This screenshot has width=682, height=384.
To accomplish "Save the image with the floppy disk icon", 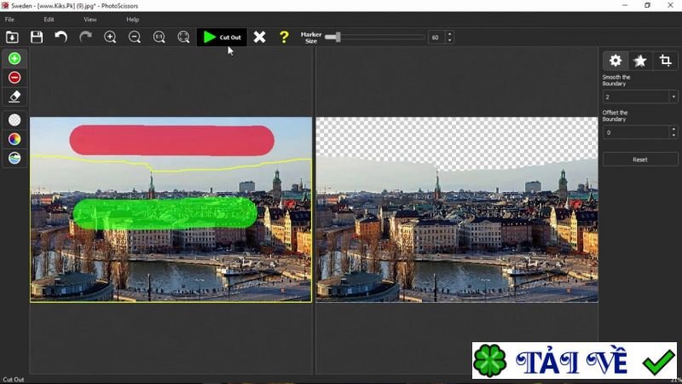I will [x=37, y=37].
